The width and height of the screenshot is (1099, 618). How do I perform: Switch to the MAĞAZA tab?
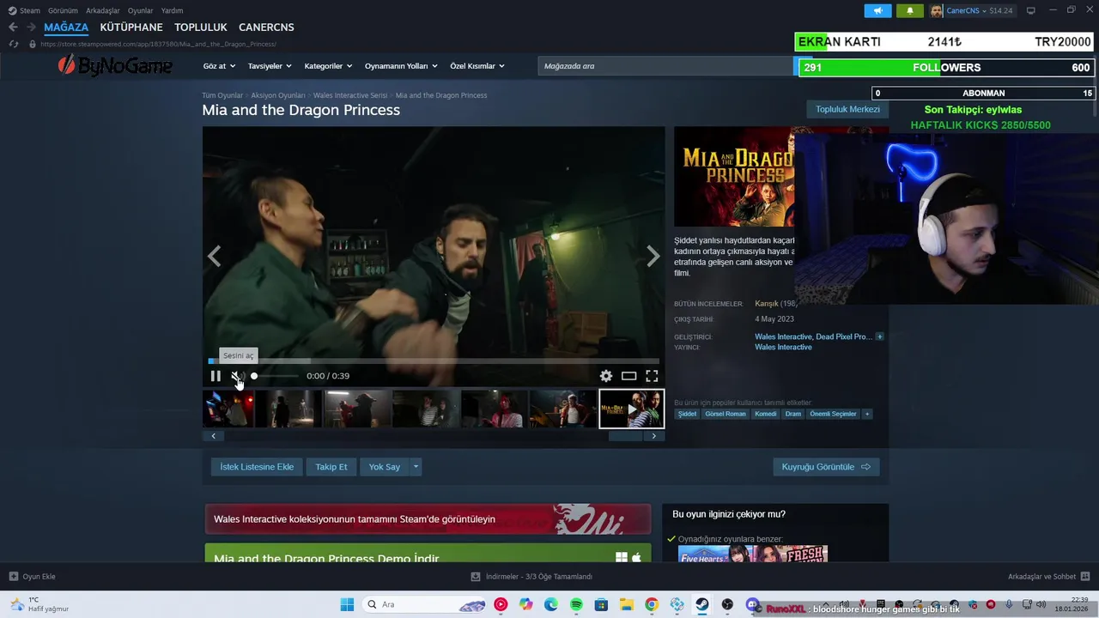[x=66, y=27]
